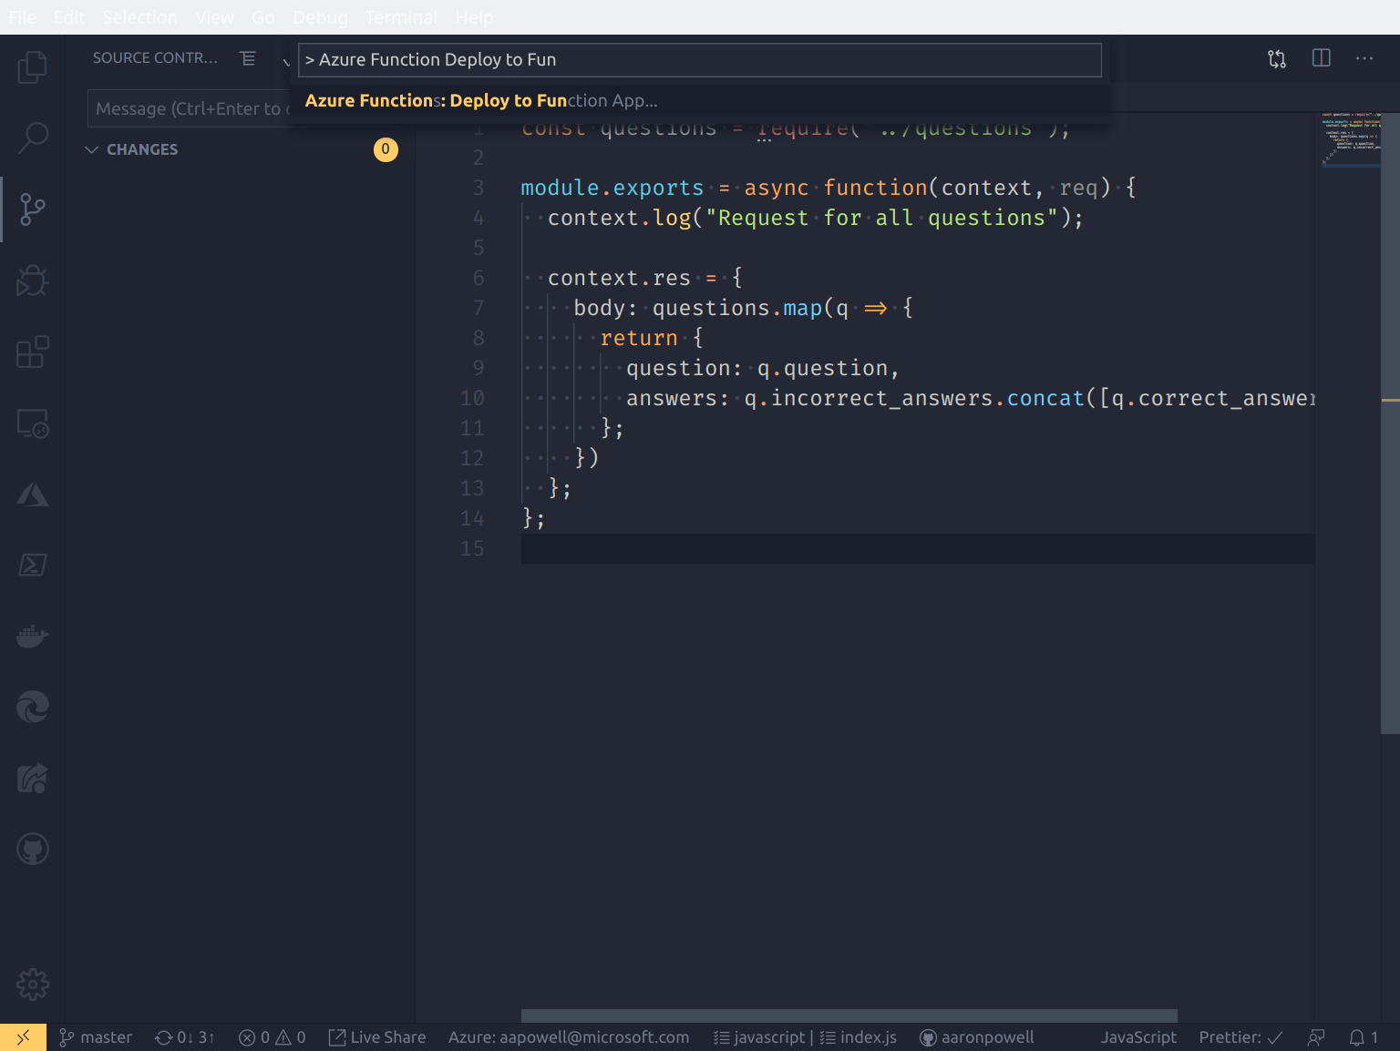Open the Explorer view icon

tap(33, 67)
